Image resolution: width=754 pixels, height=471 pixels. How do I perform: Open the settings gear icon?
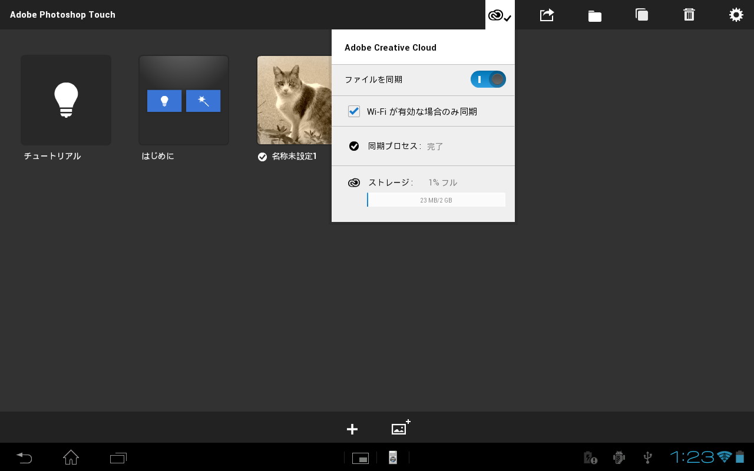[x=736, y=15]
